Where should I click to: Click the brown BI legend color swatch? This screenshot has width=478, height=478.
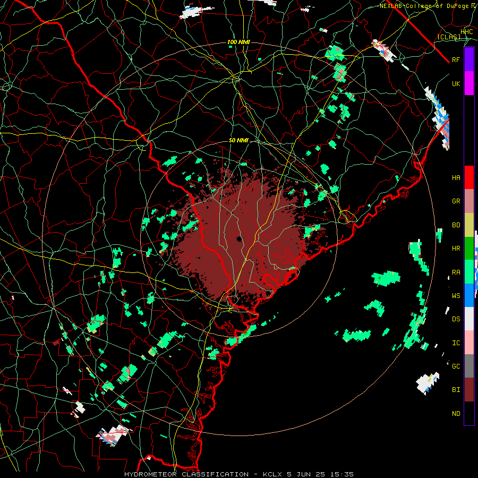[469, 390]
